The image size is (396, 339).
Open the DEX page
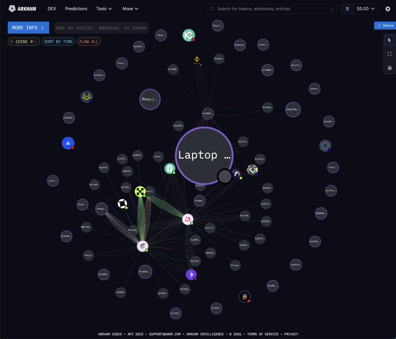[52, 9]
